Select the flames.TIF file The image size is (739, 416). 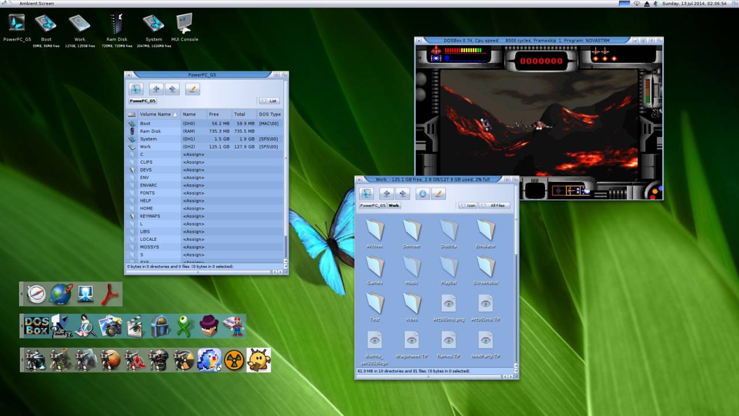(x=449, y=344)
